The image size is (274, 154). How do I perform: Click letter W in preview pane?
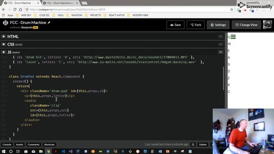pos(229,44)
